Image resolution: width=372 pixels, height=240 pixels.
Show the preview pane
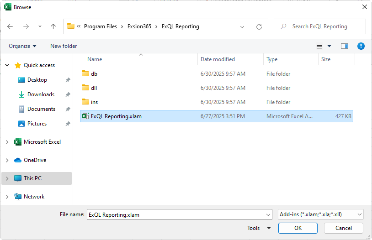[x=345, y=46]
